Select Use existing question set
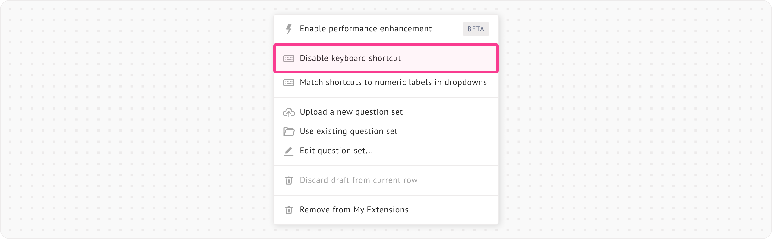The height and width of the screenshot is (239, 772). coord(348,131)
